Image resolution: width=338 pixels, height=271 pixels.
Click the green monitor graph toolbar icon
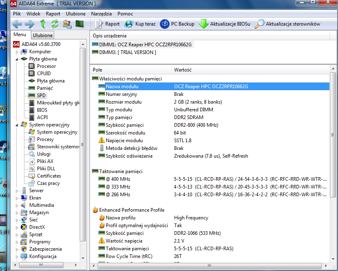pyautogui.click(x=80, y=24)
